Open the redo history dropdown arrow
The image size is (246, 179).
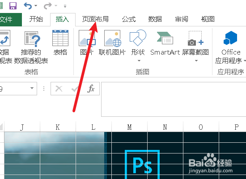(x=56, y=6)
